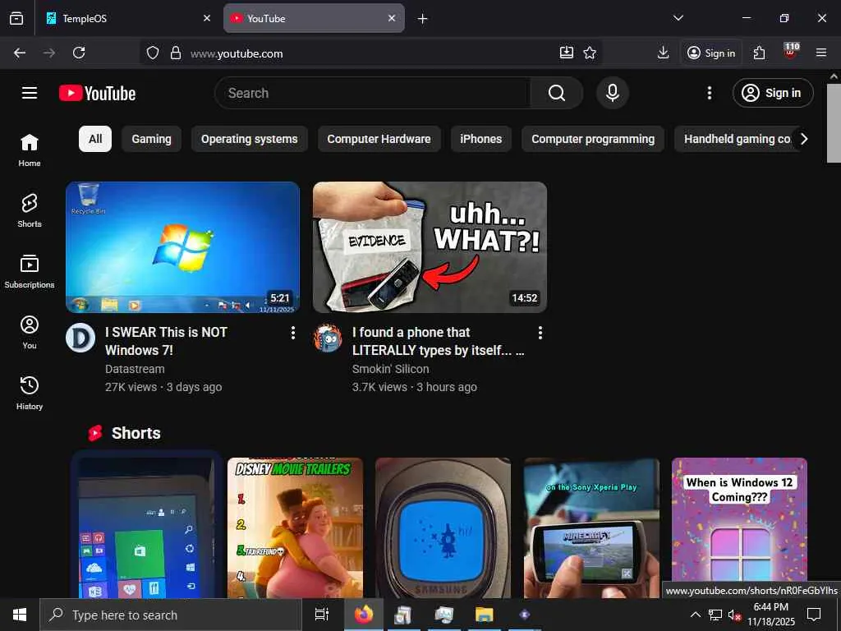The height and width of the screenshot is (631, 841).
Task: Select the iPhones filter chip
Action: click(481, 139)
